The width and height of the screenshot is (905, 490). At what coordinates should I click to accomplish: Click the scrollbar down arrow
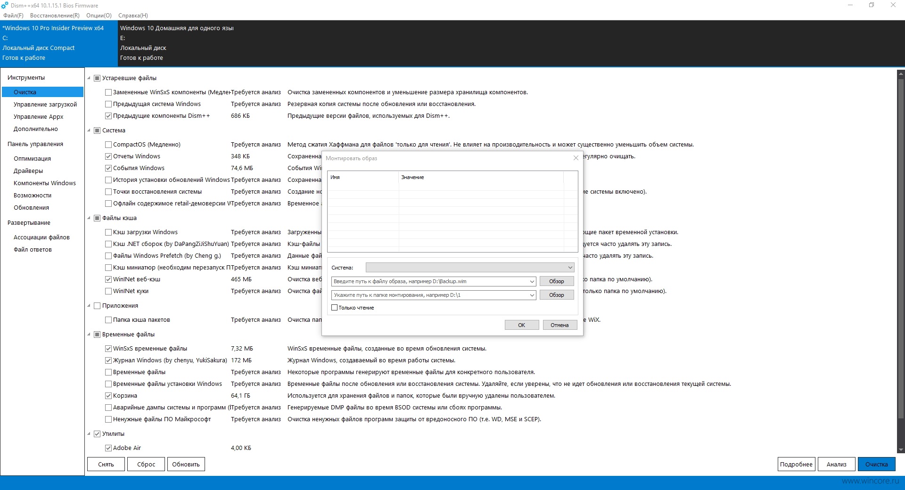click(901, 449)
